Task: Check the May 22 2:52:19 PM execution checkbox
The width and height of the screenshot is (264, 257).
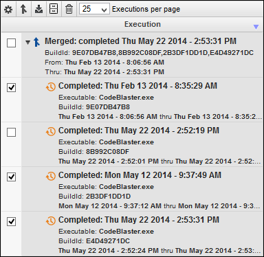Action: pyautogui.click(x=12, y=132)
